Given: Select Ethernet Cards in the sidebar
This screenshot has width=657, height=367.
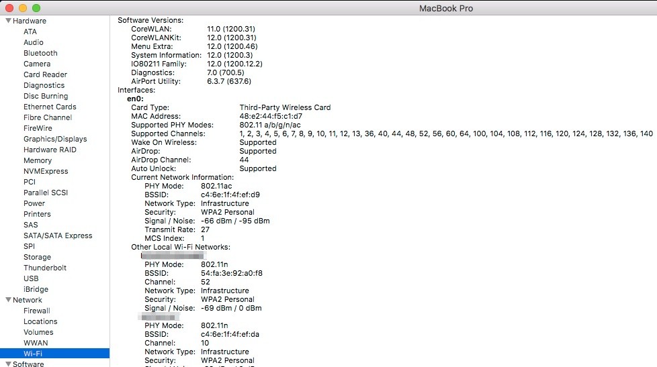Looking at the screenshot, I should 50,107.
